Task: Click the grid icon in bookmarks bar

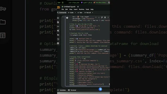Action: [63, 3]
